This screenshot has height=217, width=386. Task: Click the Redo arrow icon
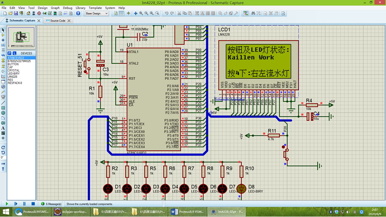pyautogui.click(x=172, y=14)
